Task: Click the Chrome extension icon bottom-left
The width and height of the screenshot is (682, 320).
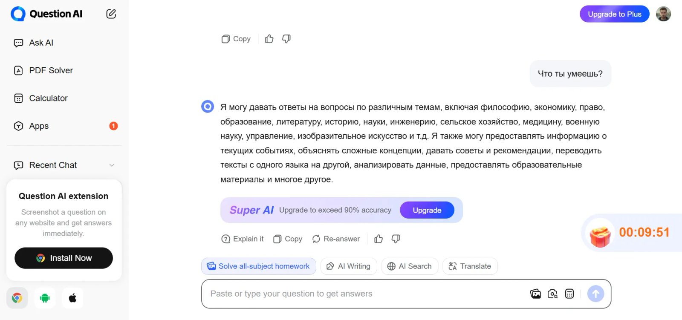Action: [x=17, y=298]
